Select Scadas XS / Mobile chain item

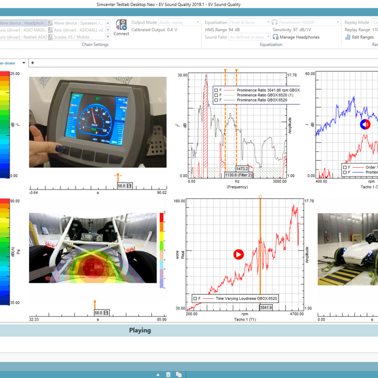click(x=77, y=37)
